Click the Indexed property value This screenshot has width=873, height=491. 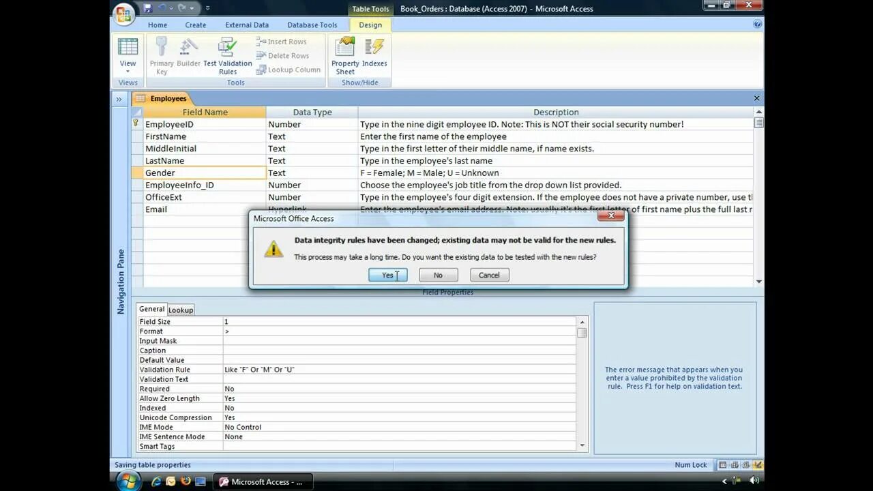click(x=400, y=408)
